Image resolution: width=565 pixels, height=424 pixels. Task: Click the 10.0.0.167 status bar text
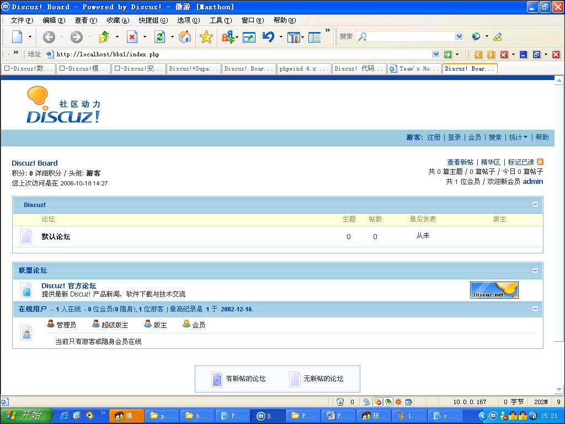click(x=470, y=402)
